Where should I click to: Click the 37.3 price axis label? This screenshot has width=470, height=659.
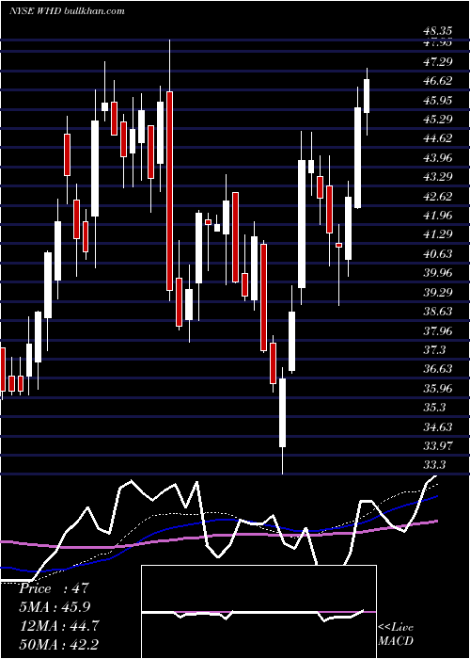434,349
